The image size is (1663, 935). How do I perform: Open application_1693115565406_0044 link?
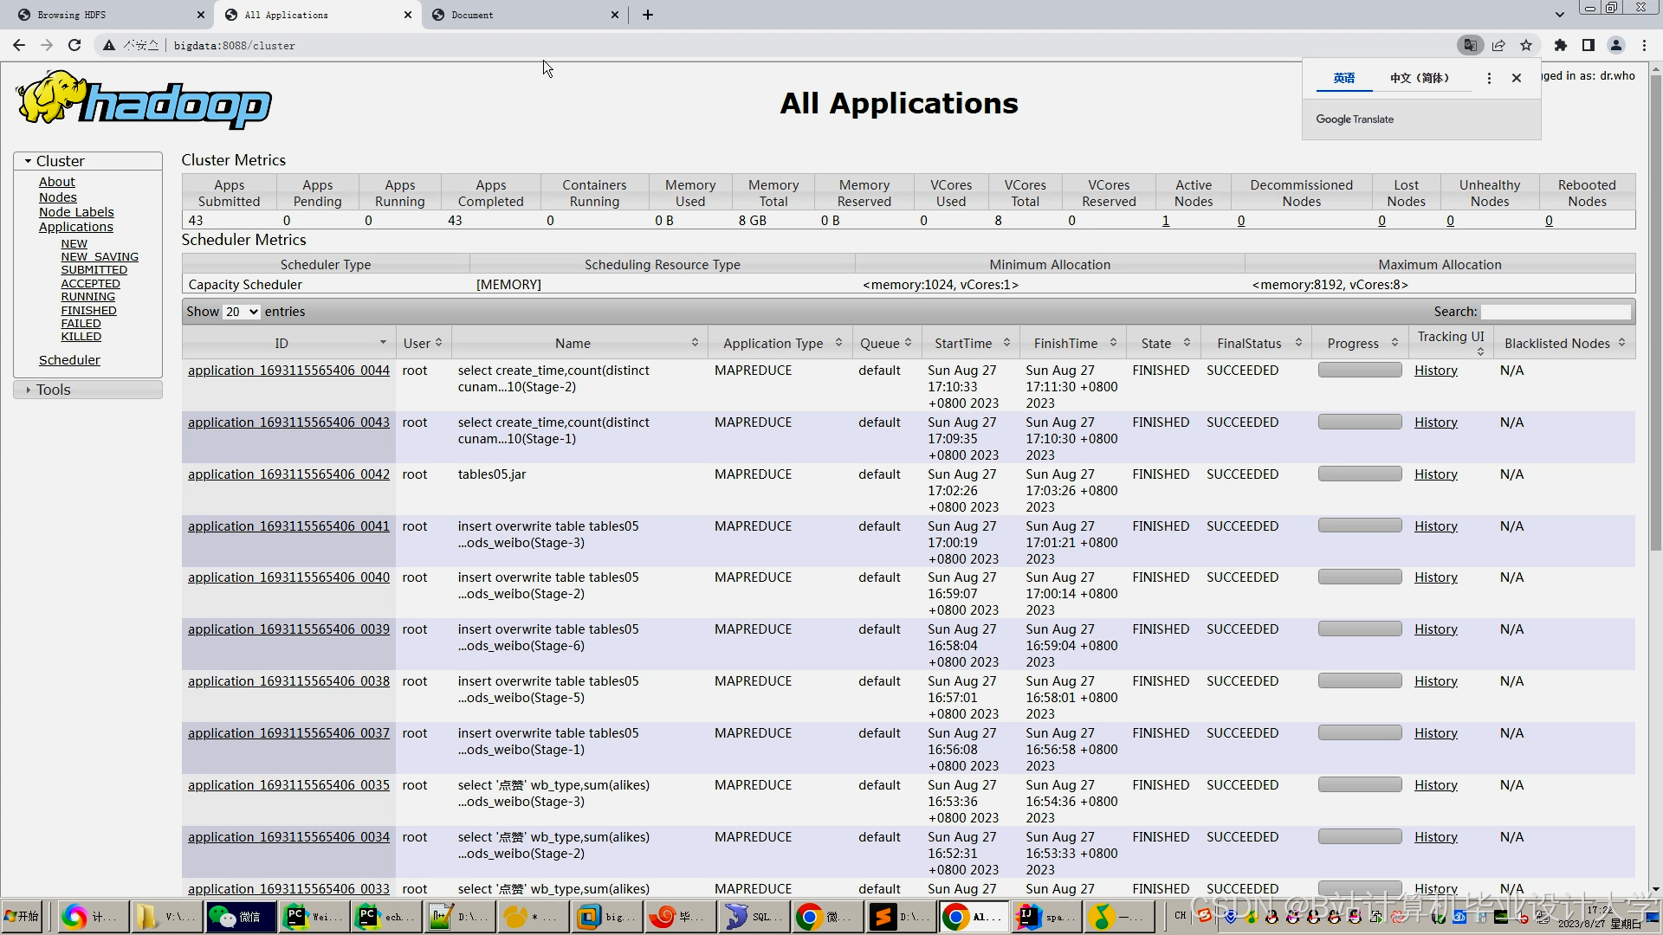click(288, 371)
